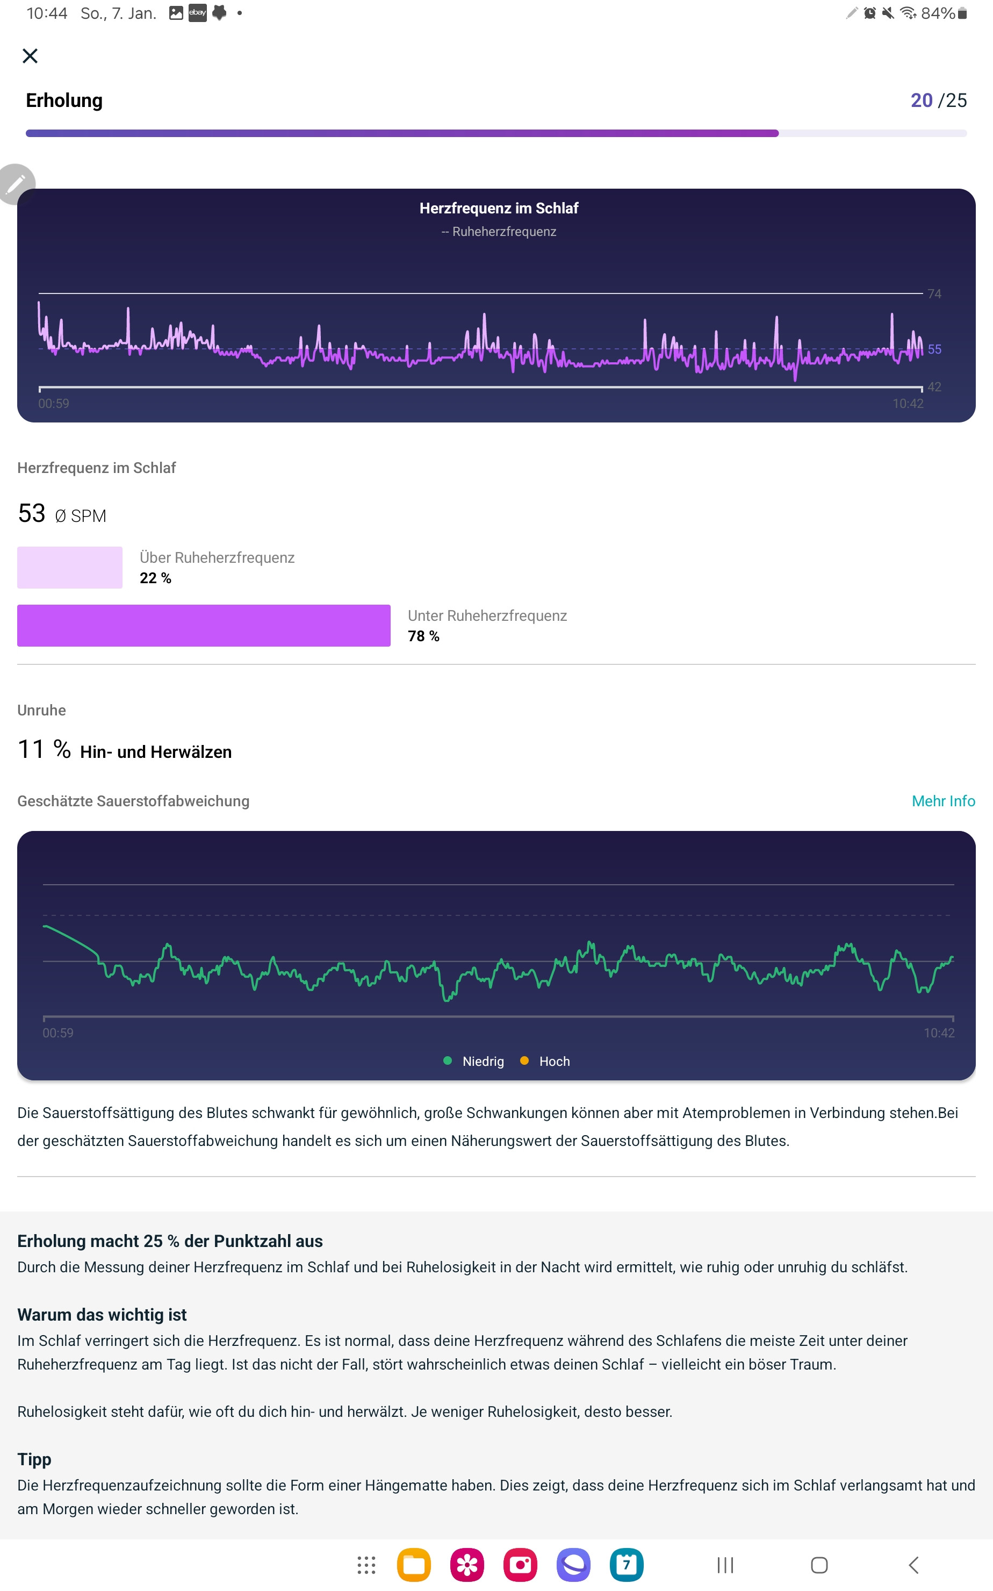This screenshot has height=1591, width=993.
Task: Close the Erholung details screen
Action: coord(30,56)
